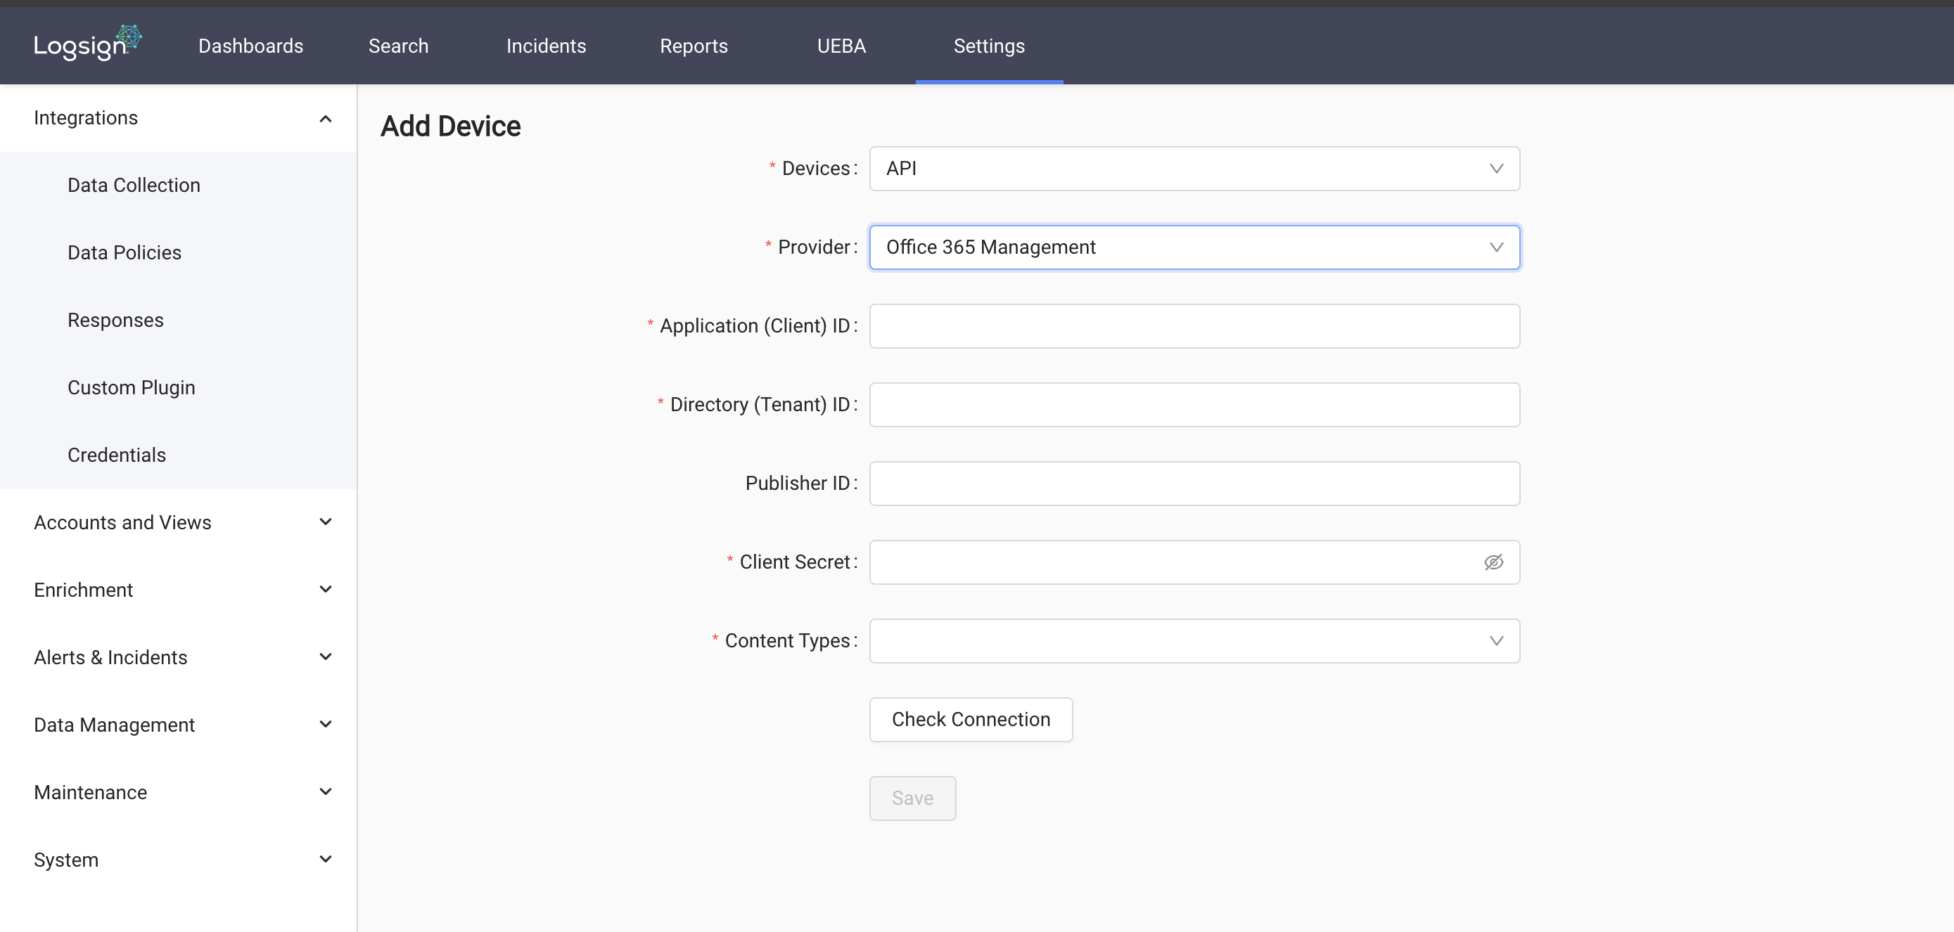
Task: Select Credentials in Integrations menu
Action: point(116,455)
